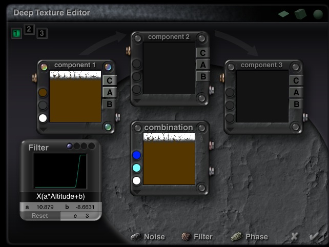Open dark gray color swatch in component 1
The height and width of the screenshot is (247, 329).
tap(43, 106)
